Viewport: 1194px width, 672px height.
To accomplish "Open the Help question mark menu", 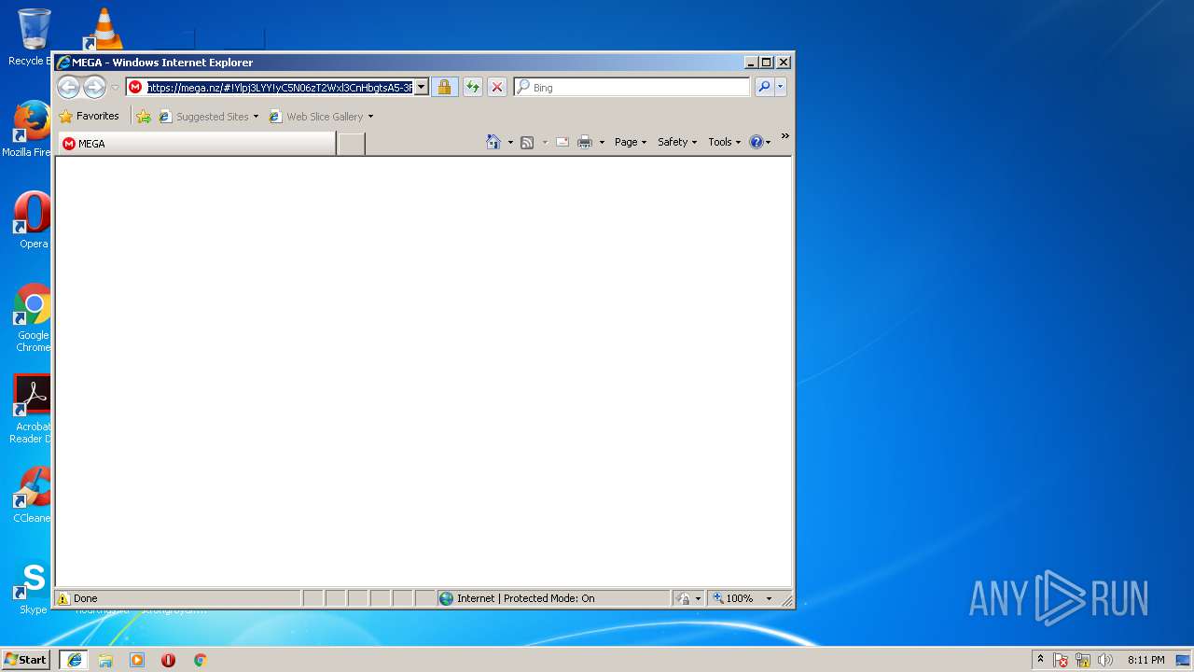I will [760, 142].
